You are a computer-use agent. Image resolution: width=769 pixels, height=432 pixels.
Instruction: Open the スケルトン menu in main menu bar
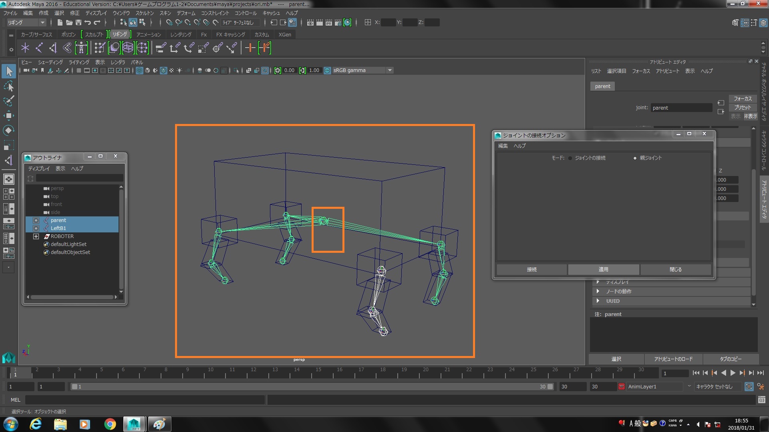pyautogui.click(x=145, y=13)
